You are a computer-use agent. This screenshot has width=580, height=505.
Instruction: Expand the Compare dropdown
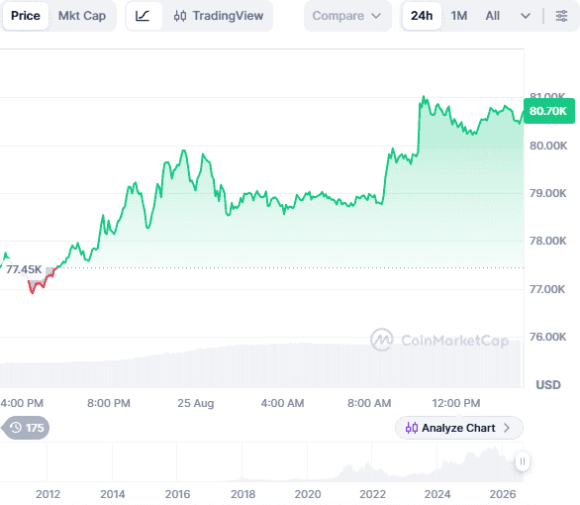(347, 16)
